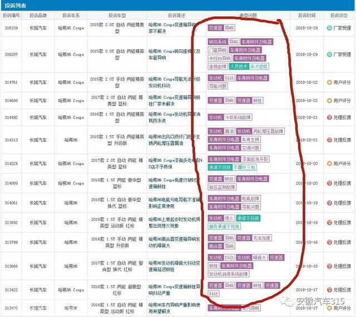This screenshot has height=317, width=356.
Task: Select the 投诉简述 column header
Action: coord(176,16)
